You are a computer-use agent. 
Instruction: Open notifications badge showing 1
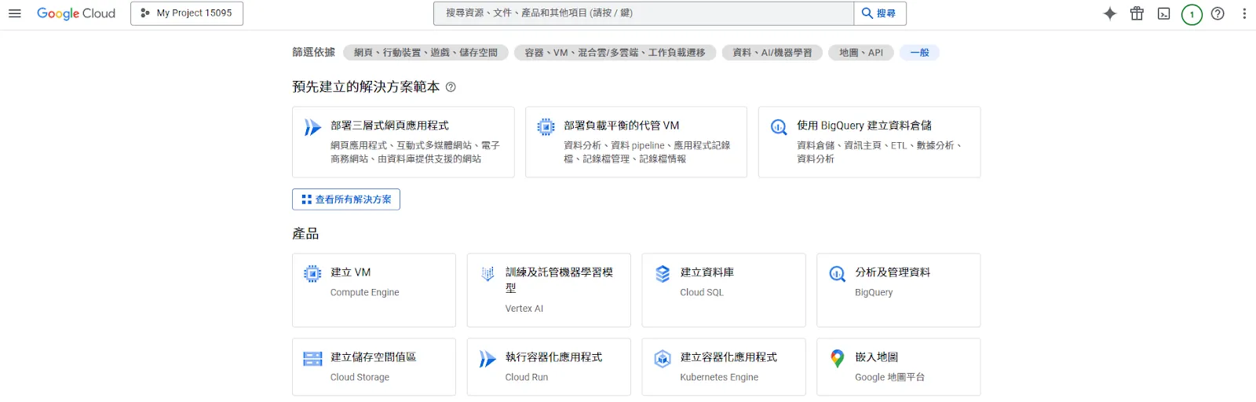click(x=1192, y=13)
